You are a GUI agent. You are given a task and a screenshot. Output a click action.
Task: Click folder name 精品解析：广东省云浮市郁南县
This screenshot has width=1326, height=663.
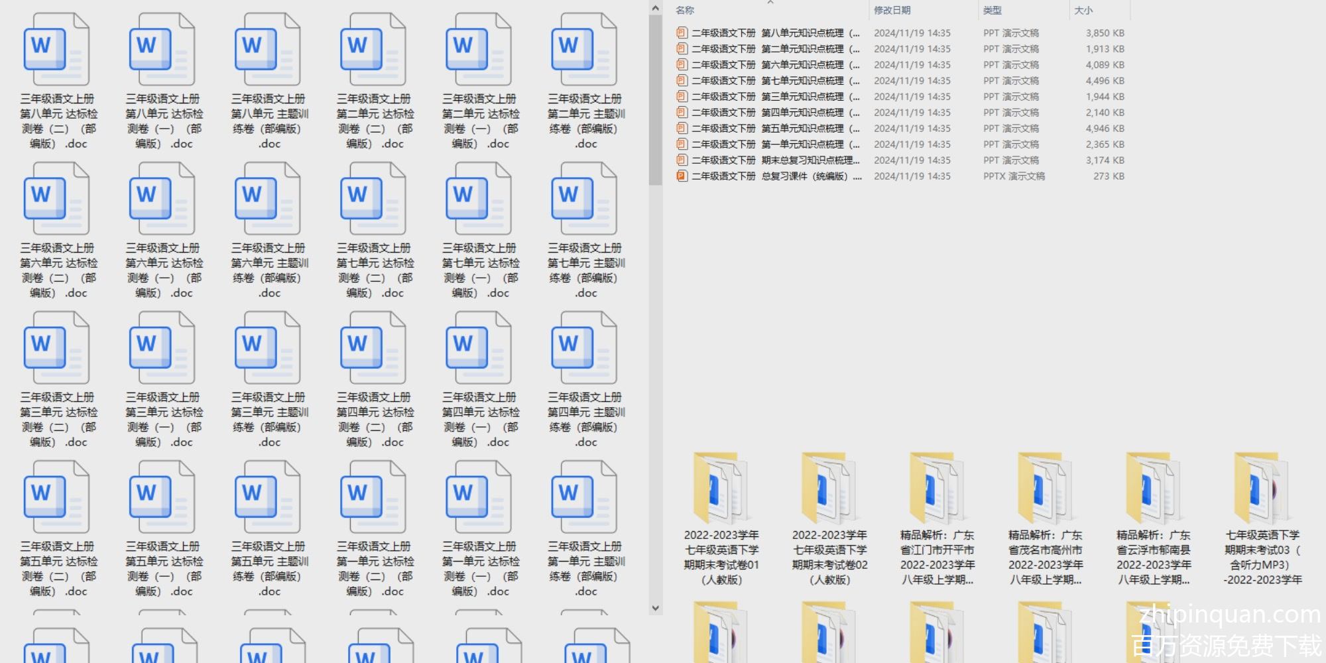coord(1154,557)
